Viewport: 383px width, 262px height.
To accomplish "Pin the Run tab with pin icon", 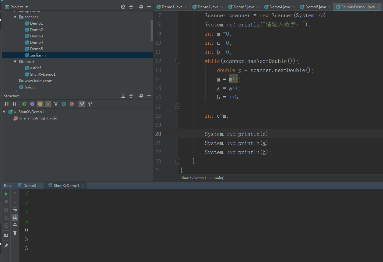I will click(6, 246).
